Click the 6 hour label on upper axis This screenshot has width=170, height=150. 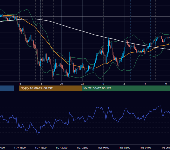click(x=166, y=84)
